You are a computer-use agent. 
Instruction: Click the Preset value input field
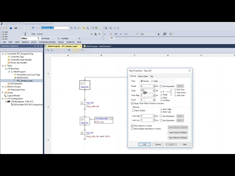[147, 86]
